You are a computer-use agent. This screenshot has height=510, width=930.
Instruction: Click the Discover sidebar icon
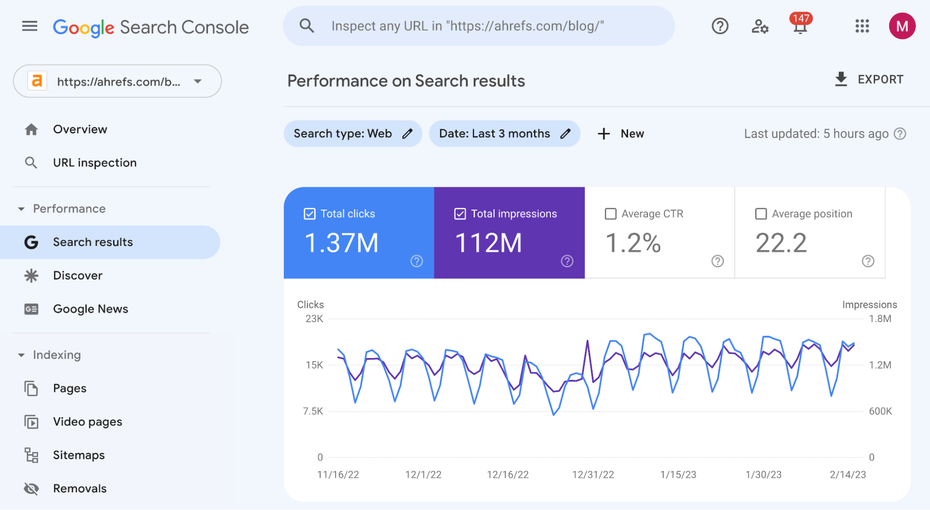pos(32,275)
